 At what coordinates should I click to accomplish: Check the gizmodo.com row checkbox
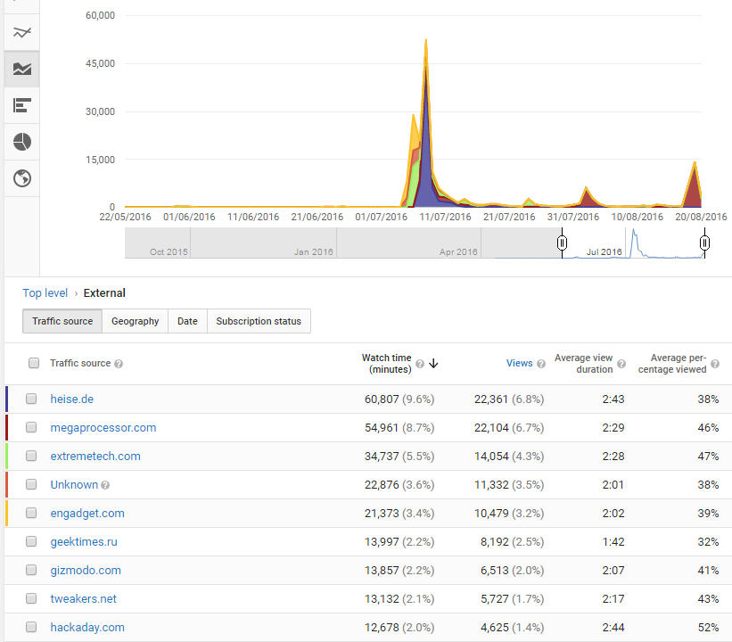pos(31,570)
